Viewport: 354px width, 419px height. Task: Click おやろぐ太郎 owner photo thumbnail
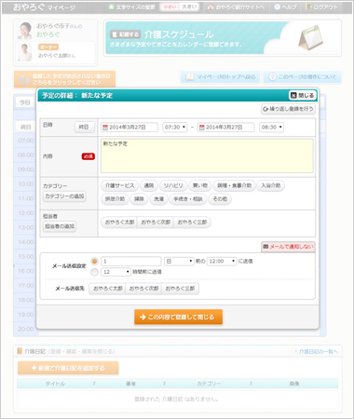[24, 52]
